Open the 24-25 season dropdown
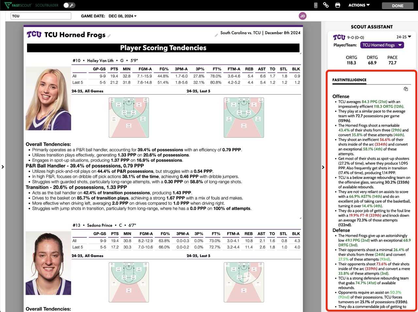This screenshot has width=418, height=312. (x=404, y=37)
